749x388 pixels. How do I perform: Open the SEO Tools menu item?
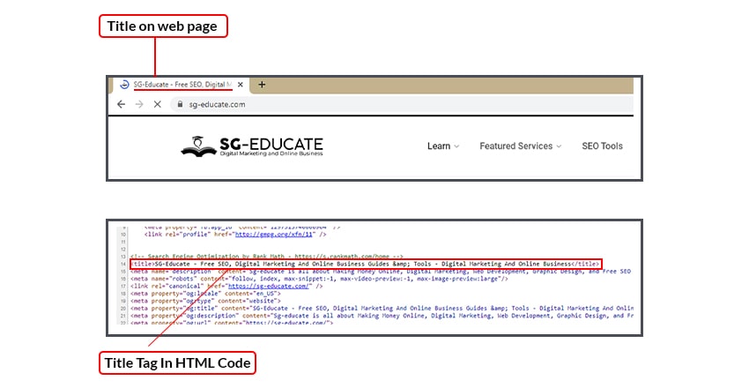coord(602,146)
